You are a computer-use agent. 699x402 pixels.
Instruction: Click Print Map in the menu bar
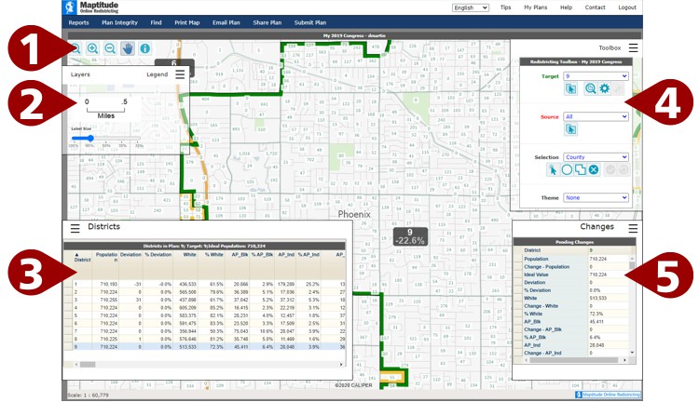[x=186, y=22]
